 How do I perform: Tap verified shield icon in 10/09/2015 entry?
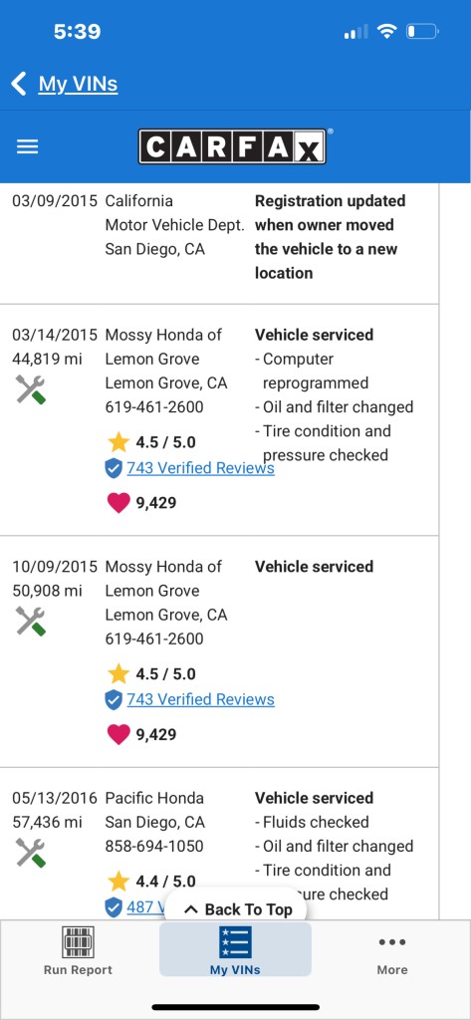pyautogui.click(x=114, y=700)
